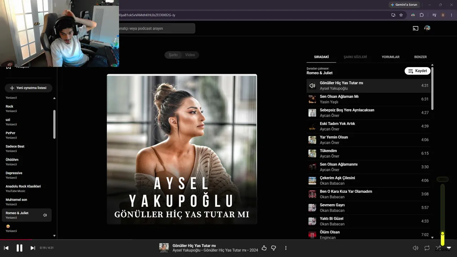Click the queue scroll down arrow
The image size is (457, 257).
432,237
